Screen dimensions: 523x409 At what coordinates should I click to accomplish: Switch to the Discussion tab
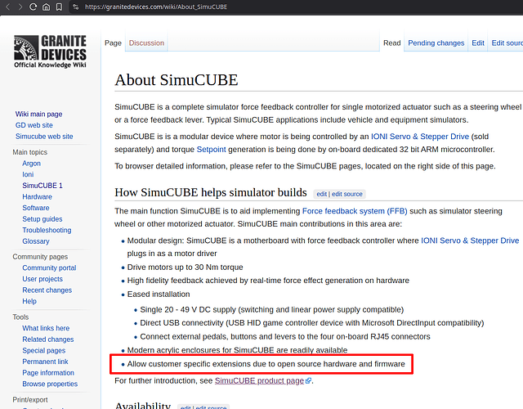[x=146, y=43]
